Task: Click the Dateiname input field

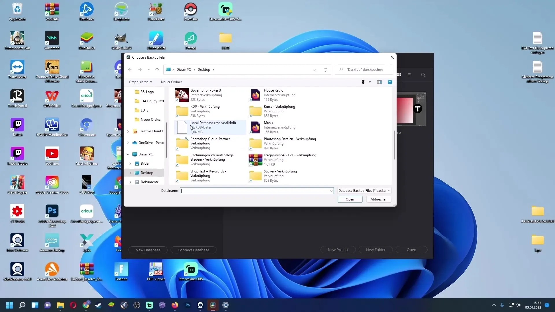Action: pyautogui.click(x=256, y=191)
